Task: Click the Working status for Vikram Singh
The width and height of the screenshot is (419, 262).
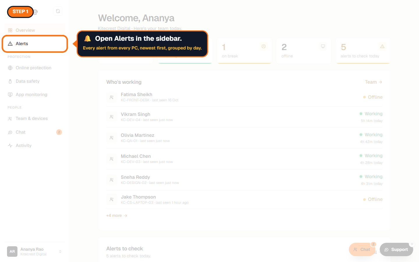Action: (x=371, y=114)
